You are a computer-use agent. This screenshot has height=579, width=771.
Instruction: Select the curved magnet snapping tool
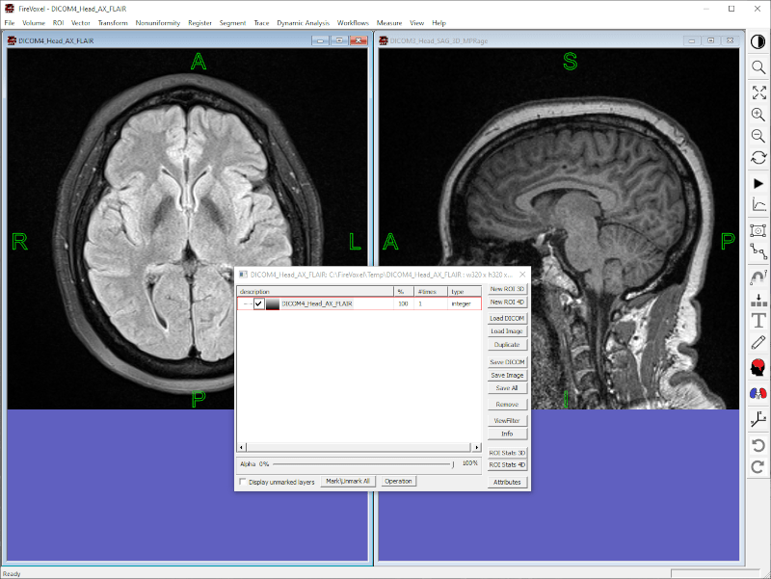tap(758, 276)
